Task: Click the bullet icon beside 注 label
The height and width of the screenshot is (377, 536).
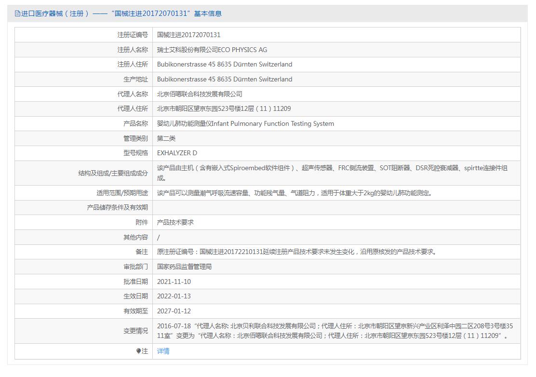Action: coord(138,351)
